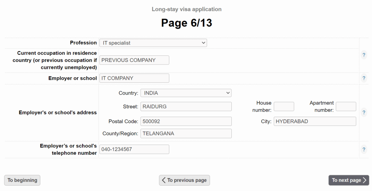Show help for employer telephone number
The height and width of the screenshot is (191, 372).
[364, 149]
